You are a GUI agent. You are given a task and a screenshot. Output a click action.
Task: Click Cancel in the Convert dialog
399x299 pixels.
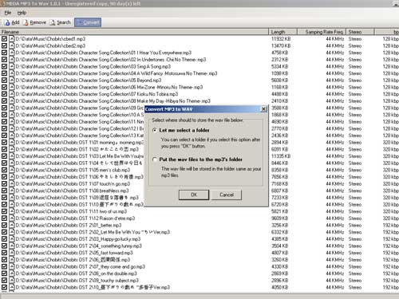227,195
